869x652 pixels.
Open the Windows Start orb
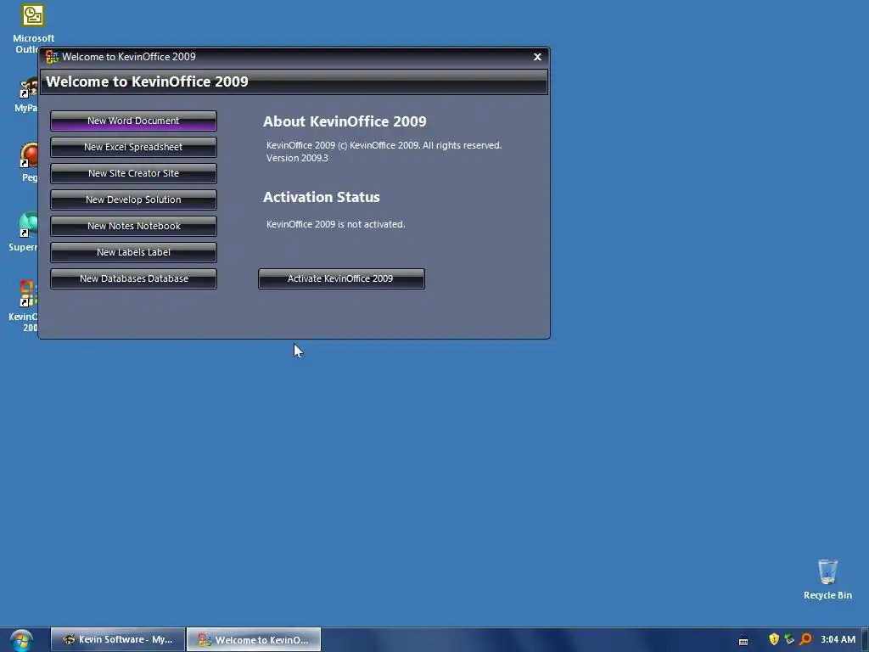[21, 640]
